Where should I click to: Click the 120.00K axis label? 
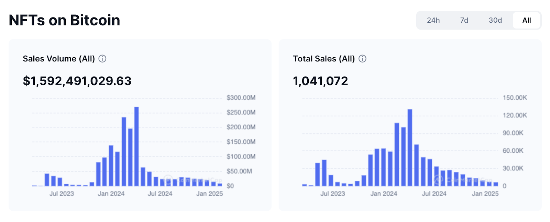515,115
